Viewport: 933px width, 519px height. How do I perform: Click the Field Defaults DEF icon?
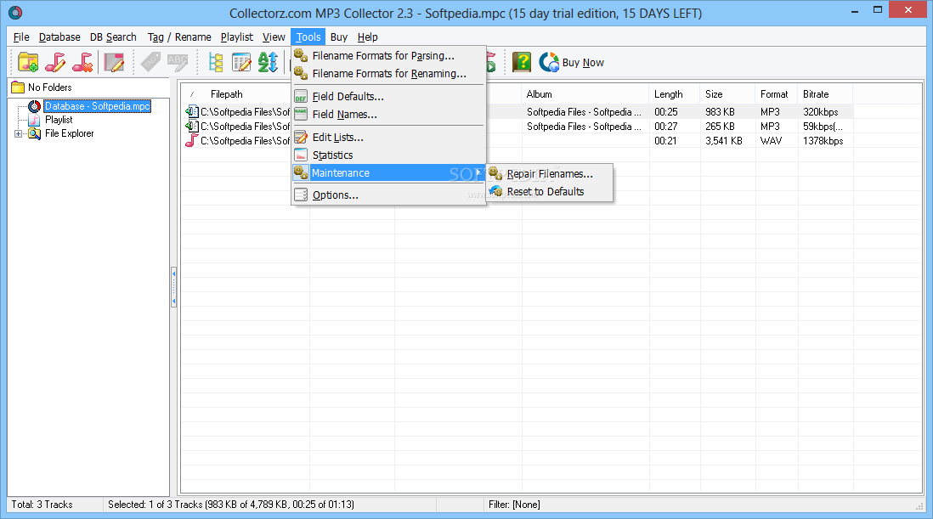click(x=301, y=96)
